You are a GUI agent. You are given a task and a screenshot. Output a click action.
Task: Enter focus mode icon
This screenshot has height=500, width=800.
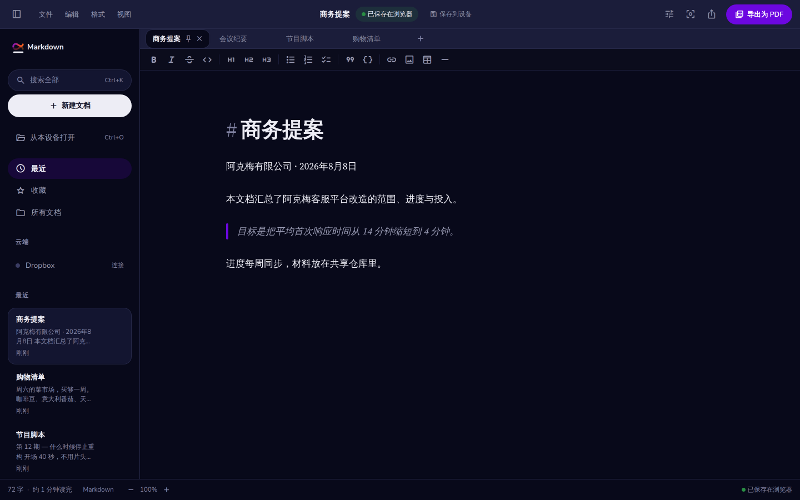(691, 14)
